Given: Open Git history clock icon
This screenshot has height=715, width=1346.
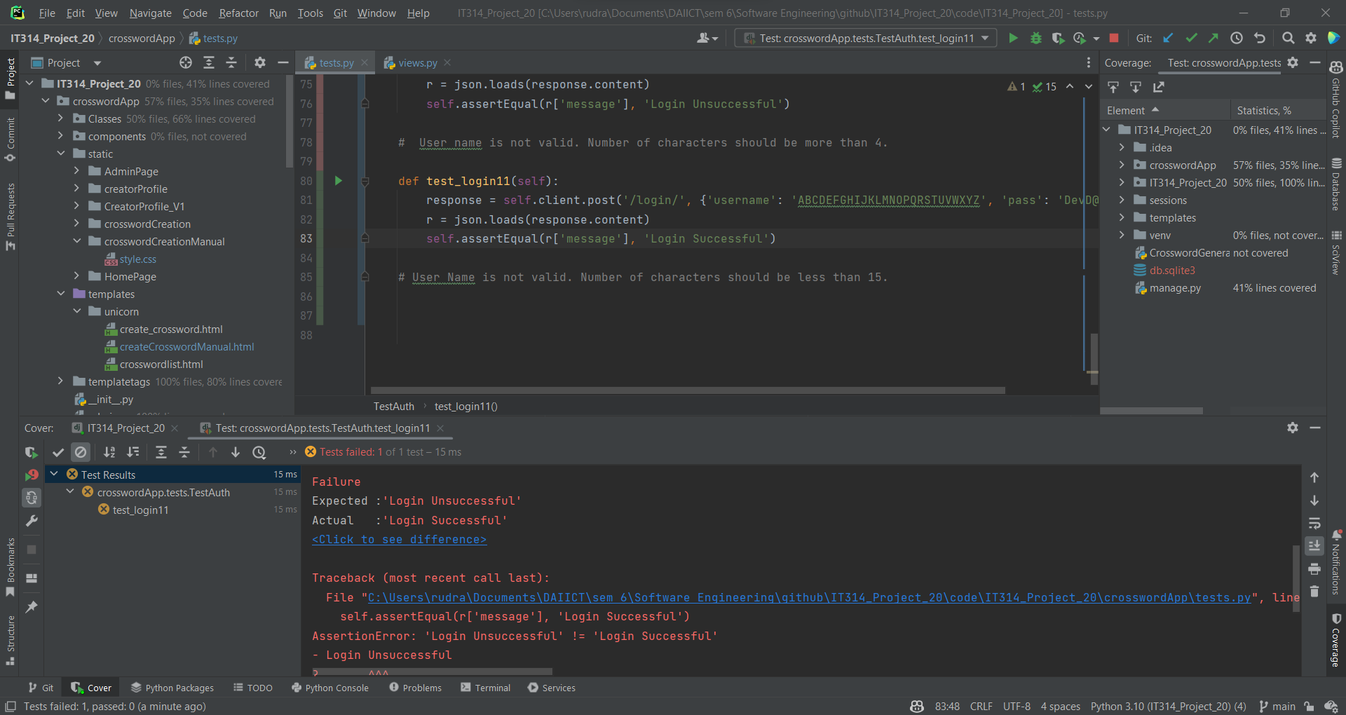Looking at the screenshot, I should 1237,38.
